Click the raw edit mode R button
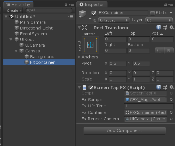The image size is (175, 146). coord(168,50)
